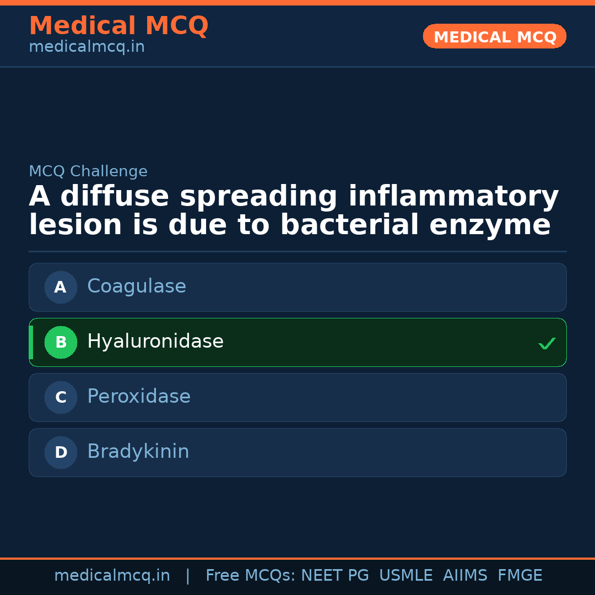The image size is (595, 595).
Task: Select the Coagulase answer text
Action: [137, 286]
